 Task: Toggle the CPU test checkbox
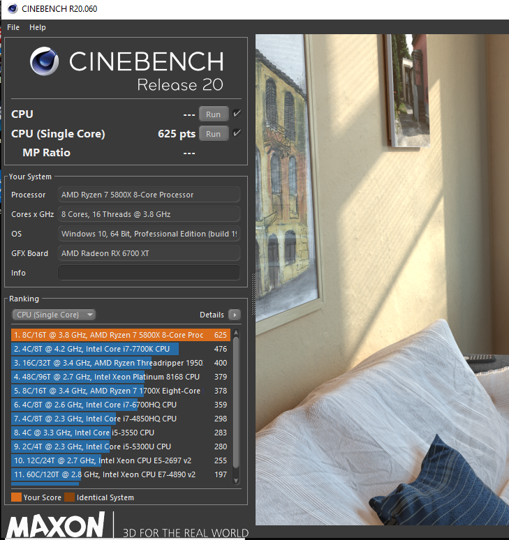point(237,113)
